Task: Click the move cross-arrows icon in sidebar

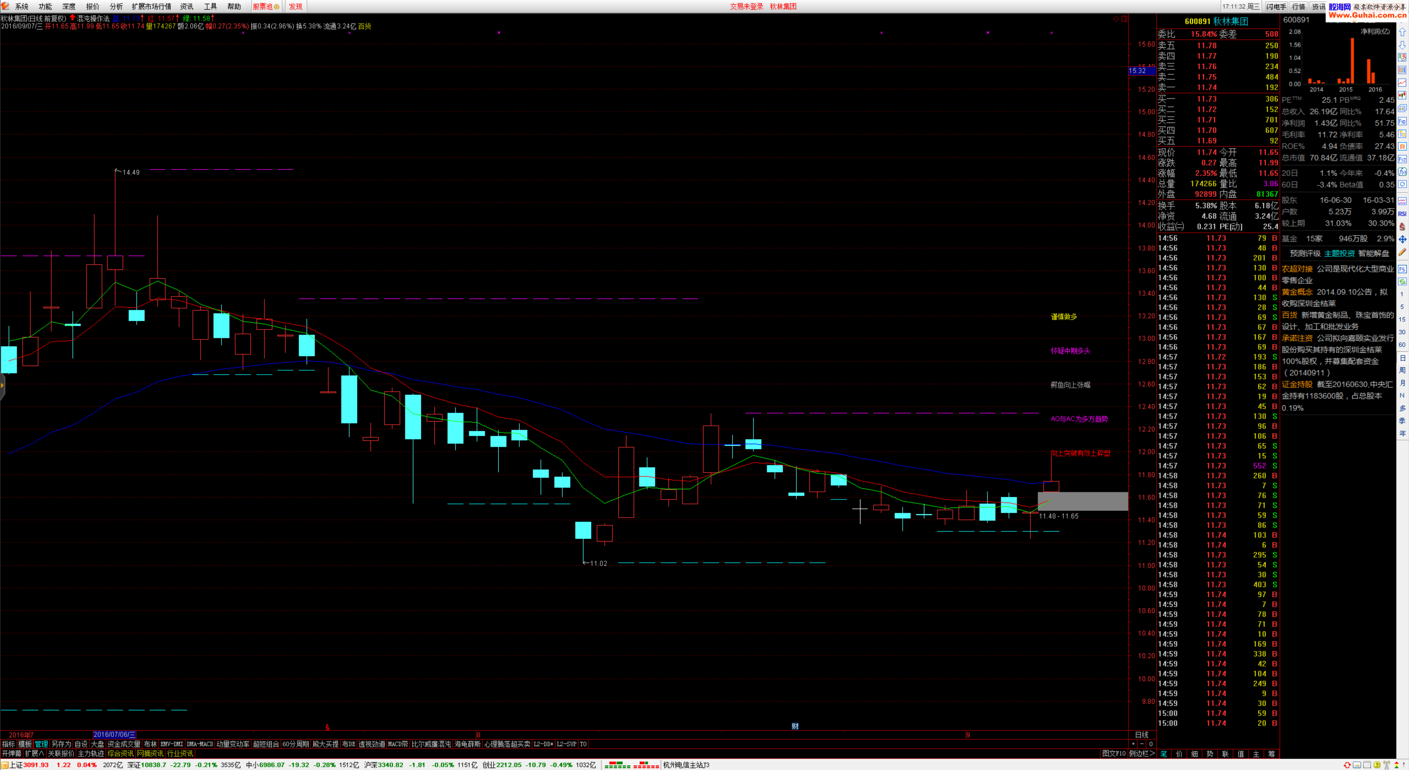Action: [x=1402, y=239]
